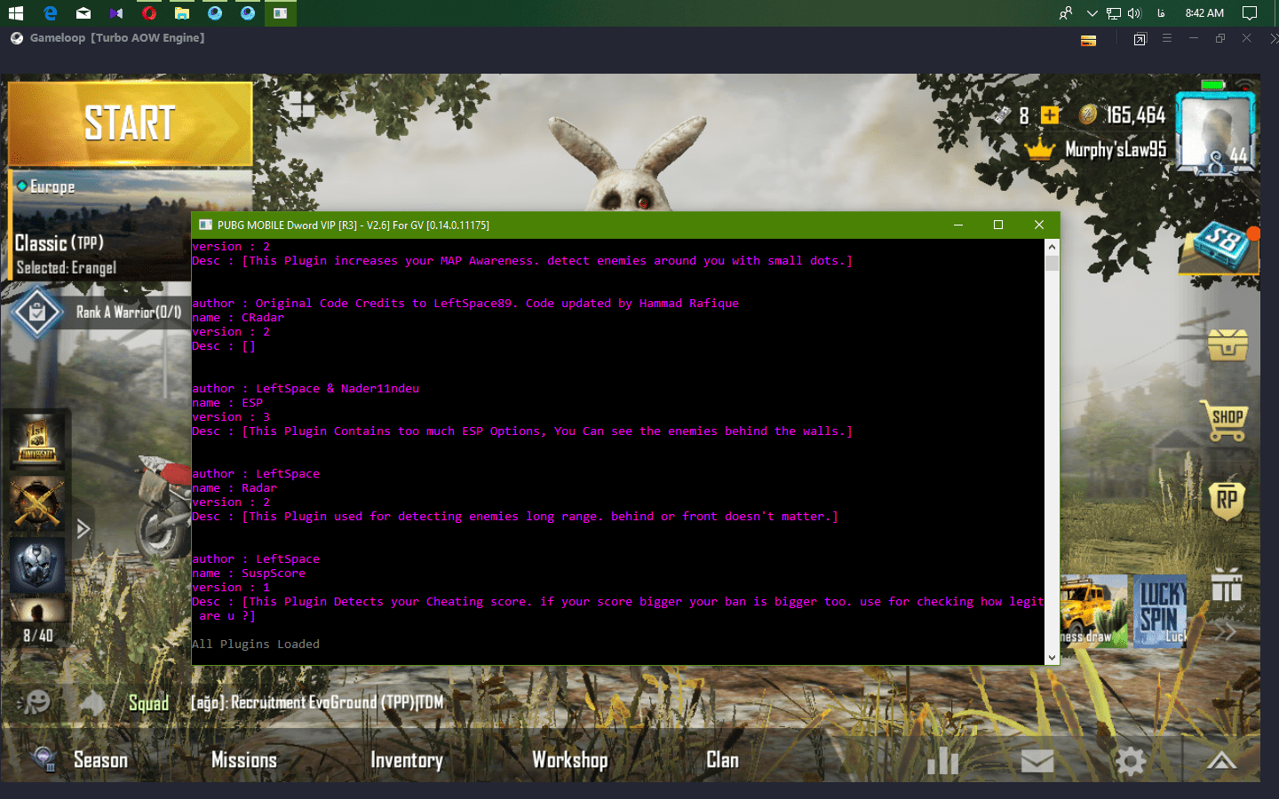Click down arrow on console scrollbar
Viewport: 1279px width, 799px height.
tap(1053, 658)
